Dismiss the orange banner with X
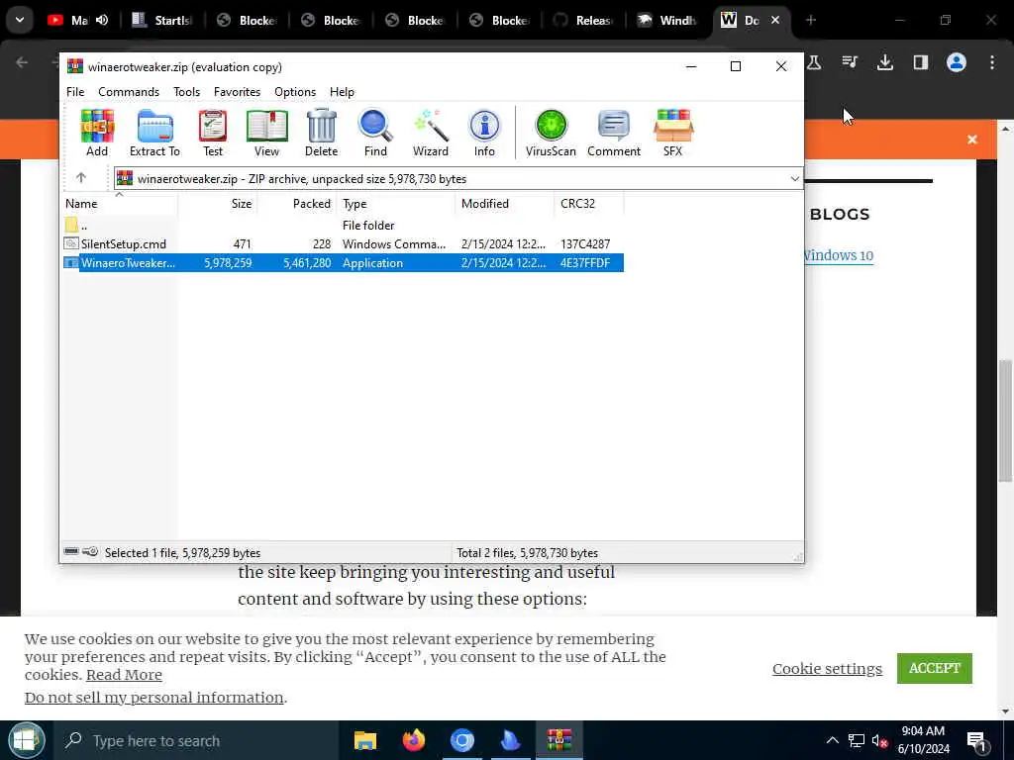The height and width of the screenshot is (760, 1014). click(972, 140)
